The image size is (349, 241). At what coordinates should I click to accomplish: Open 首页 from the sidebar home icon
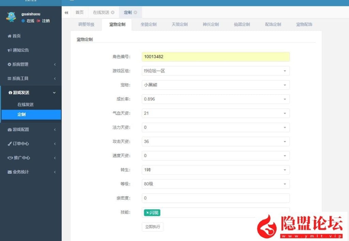[10, 36]
